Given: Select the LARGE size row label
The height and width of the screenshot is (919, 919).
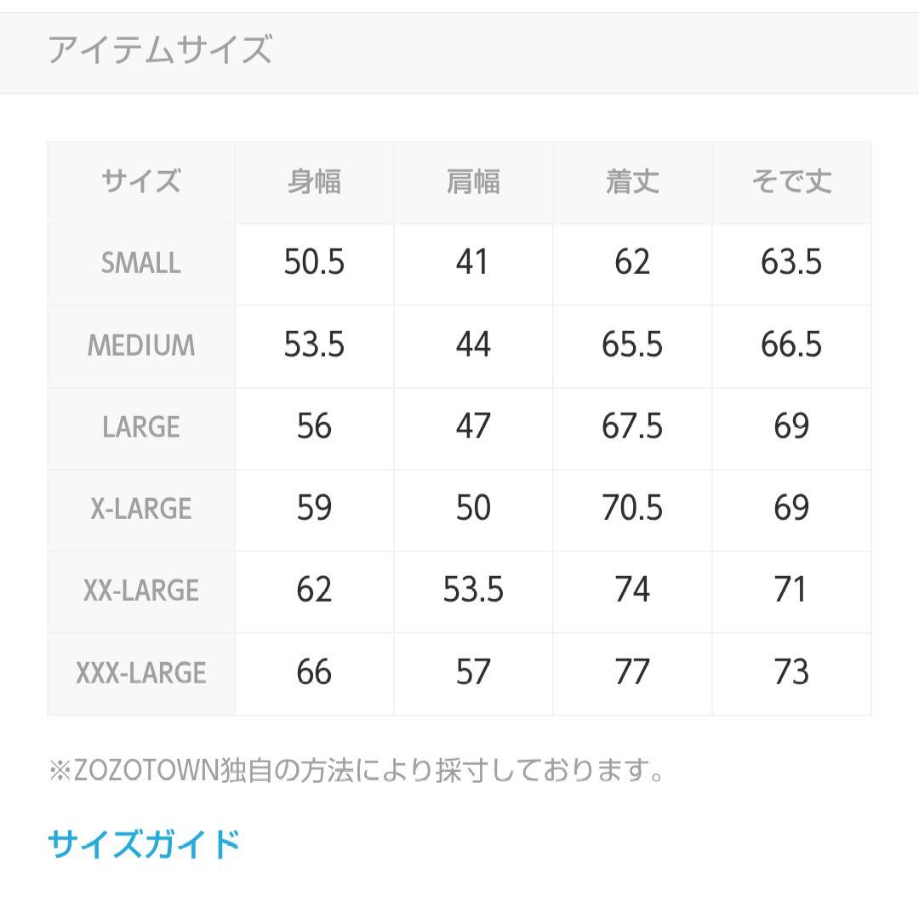Looking at the screenshot, I should coord(140,427).
